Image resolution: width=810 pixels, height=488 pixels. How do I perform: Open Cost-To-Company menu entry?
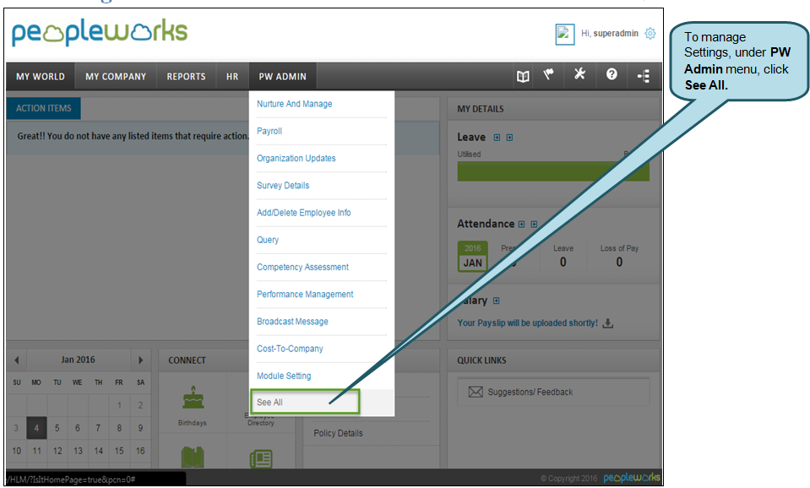point(290,349)
